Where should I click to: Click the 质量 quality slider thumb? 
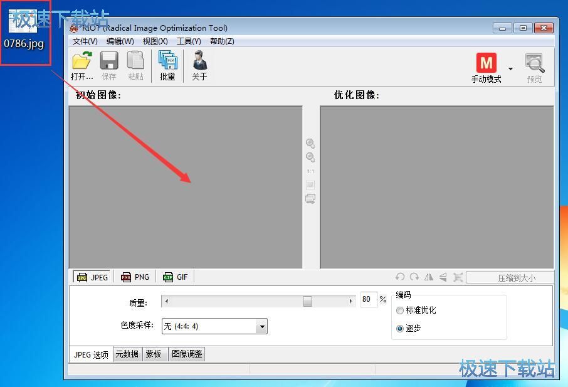pos(307,302)
